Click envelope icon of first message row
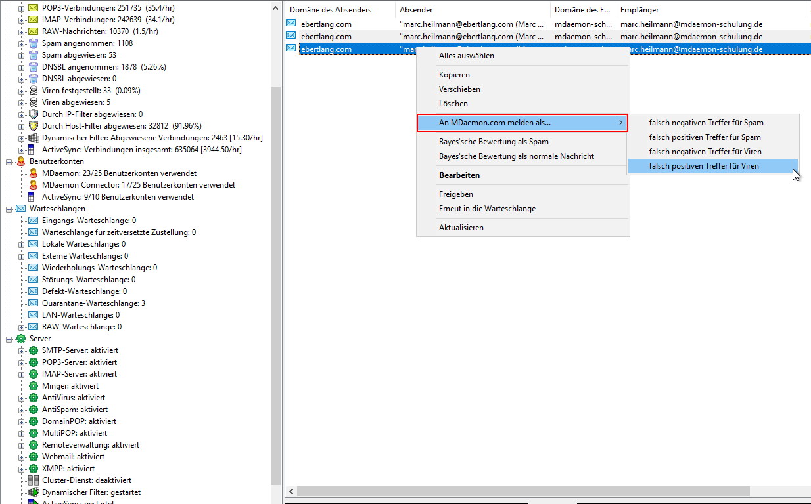811x504 pixels. coord(291,24)
